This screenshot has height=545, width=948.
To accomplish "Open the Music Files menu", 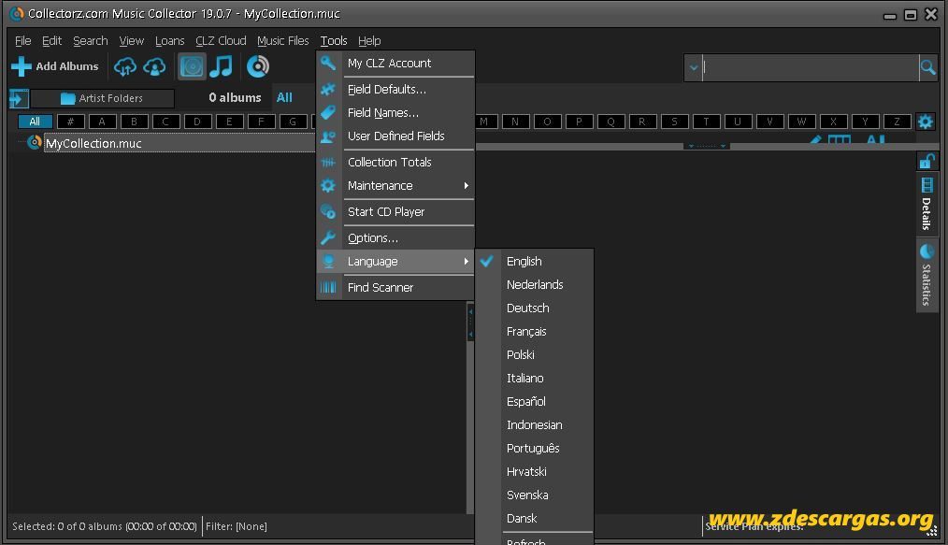I will (x=282, y=40).
